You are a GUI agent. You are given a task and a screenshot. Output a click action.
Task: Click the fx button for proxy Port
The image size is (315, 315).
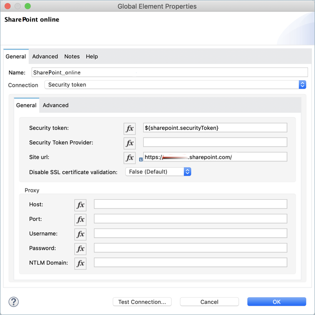pos(80,219)
